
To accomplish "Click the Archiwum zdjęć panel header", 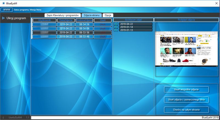I will point(133,20).
